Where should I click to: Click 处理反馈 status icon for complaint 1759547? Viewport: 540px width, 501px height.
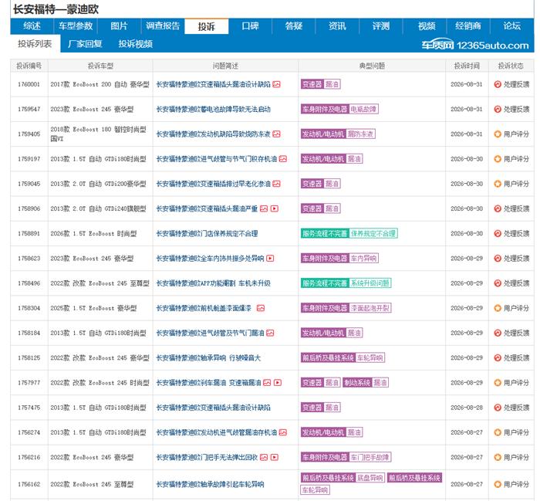coord(498,109)
